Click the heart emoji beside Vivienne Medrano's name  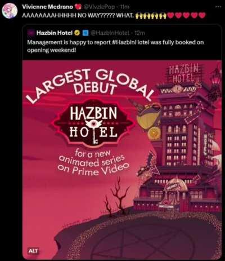(77, 7)
